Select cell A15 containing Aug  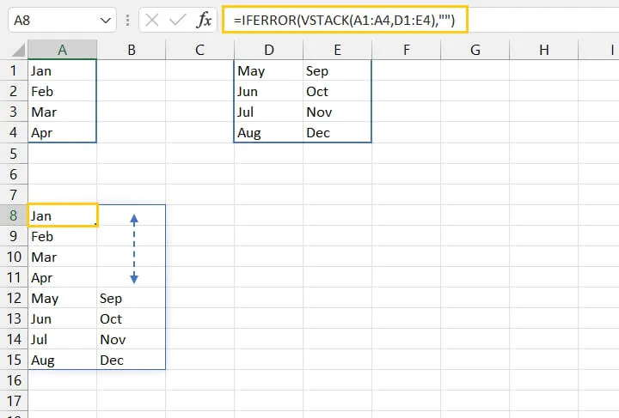63,360
